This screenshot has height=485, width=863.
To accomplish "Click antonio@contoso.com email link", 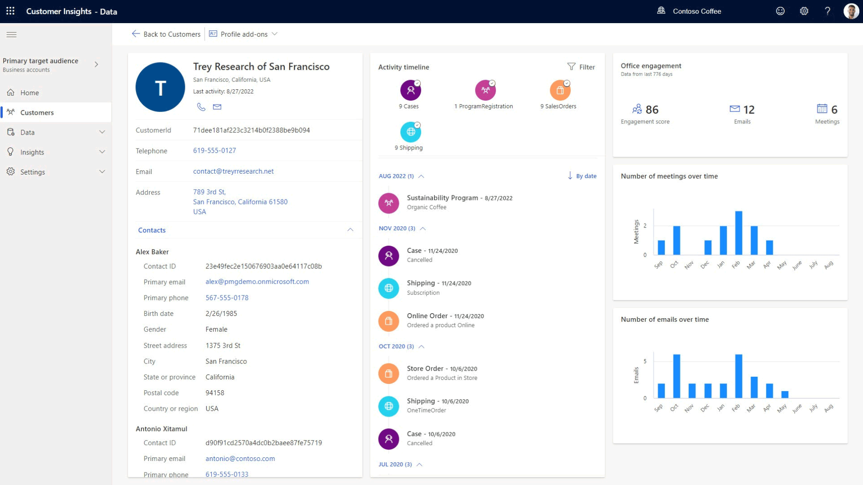I will [240, 459].
